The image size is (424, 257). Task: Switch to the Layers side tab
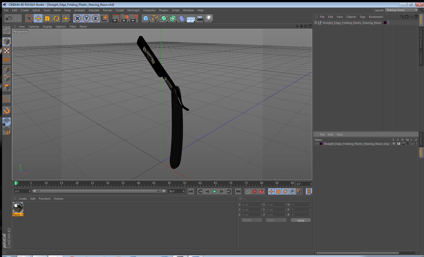[x=421, y=152]
